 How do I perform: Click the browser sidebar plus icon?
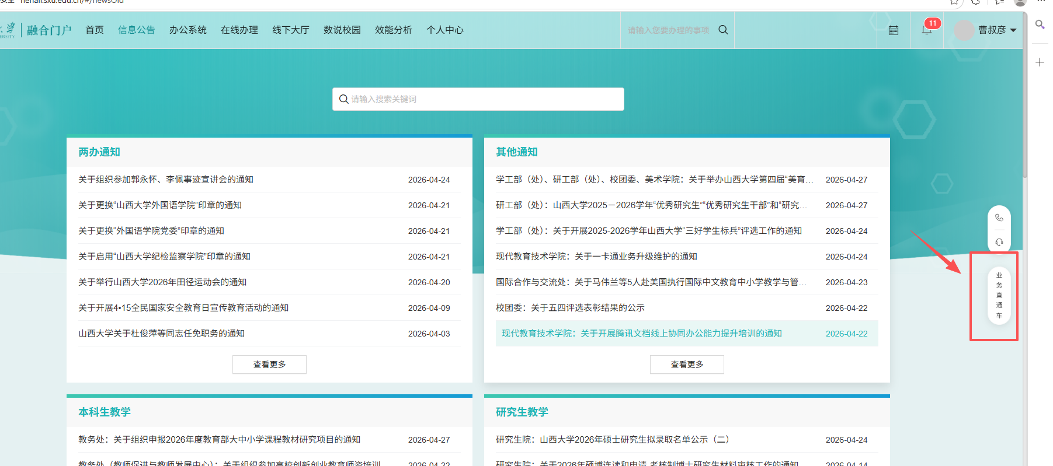pyautogui.click(x=1040, y=62)
